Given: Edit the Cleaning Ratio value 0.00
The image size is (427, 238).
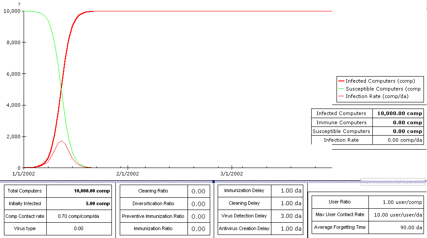Looking at the screenshot, I should [198, 191].
